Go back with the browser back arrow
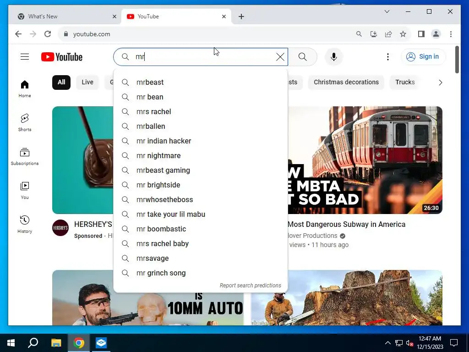Screen dimensions: 469x352 (x=18, y=34)
